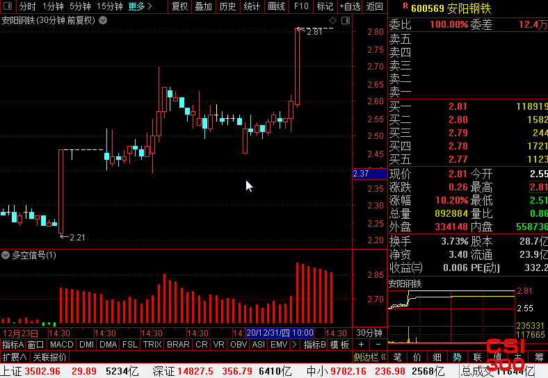
Task: Select the EMV indicator
Action: (279, 345)
